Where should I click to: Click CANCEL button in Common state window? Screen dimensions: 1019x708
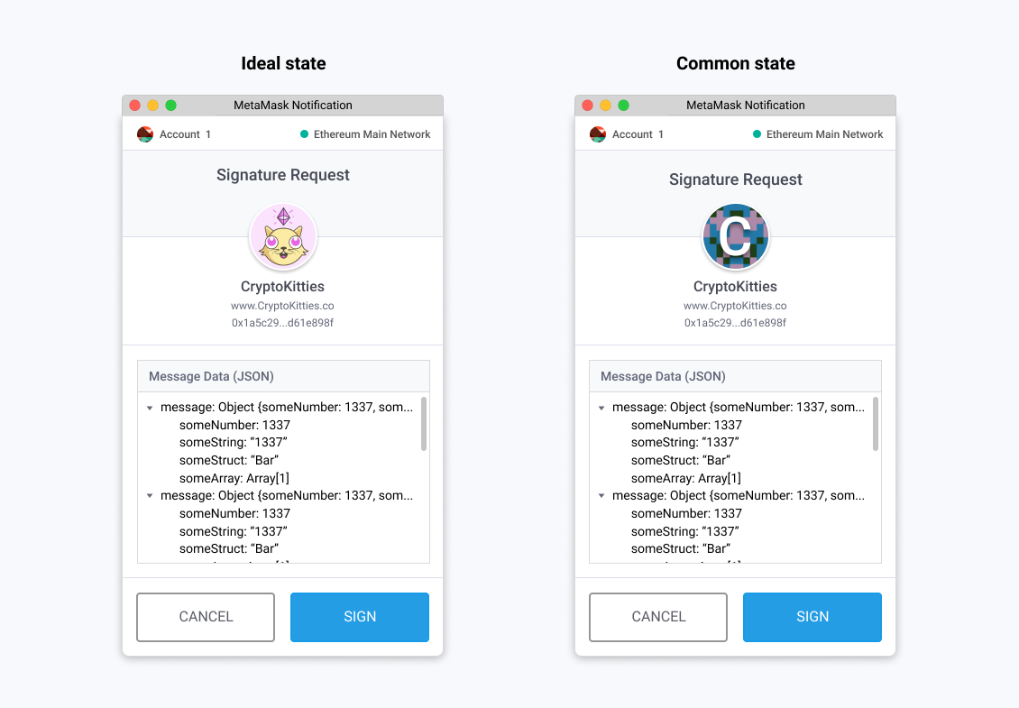pyautogui.click(x=658, y=617)
